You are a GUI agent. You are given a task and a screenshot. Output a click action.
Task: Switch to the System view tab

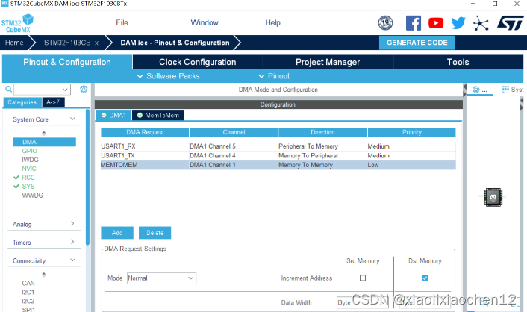(x=513, y=90)
